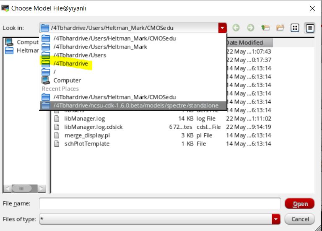Click the Back navigation arrow icon
Viewport: 322px width, 231px height.
(236, 28)
